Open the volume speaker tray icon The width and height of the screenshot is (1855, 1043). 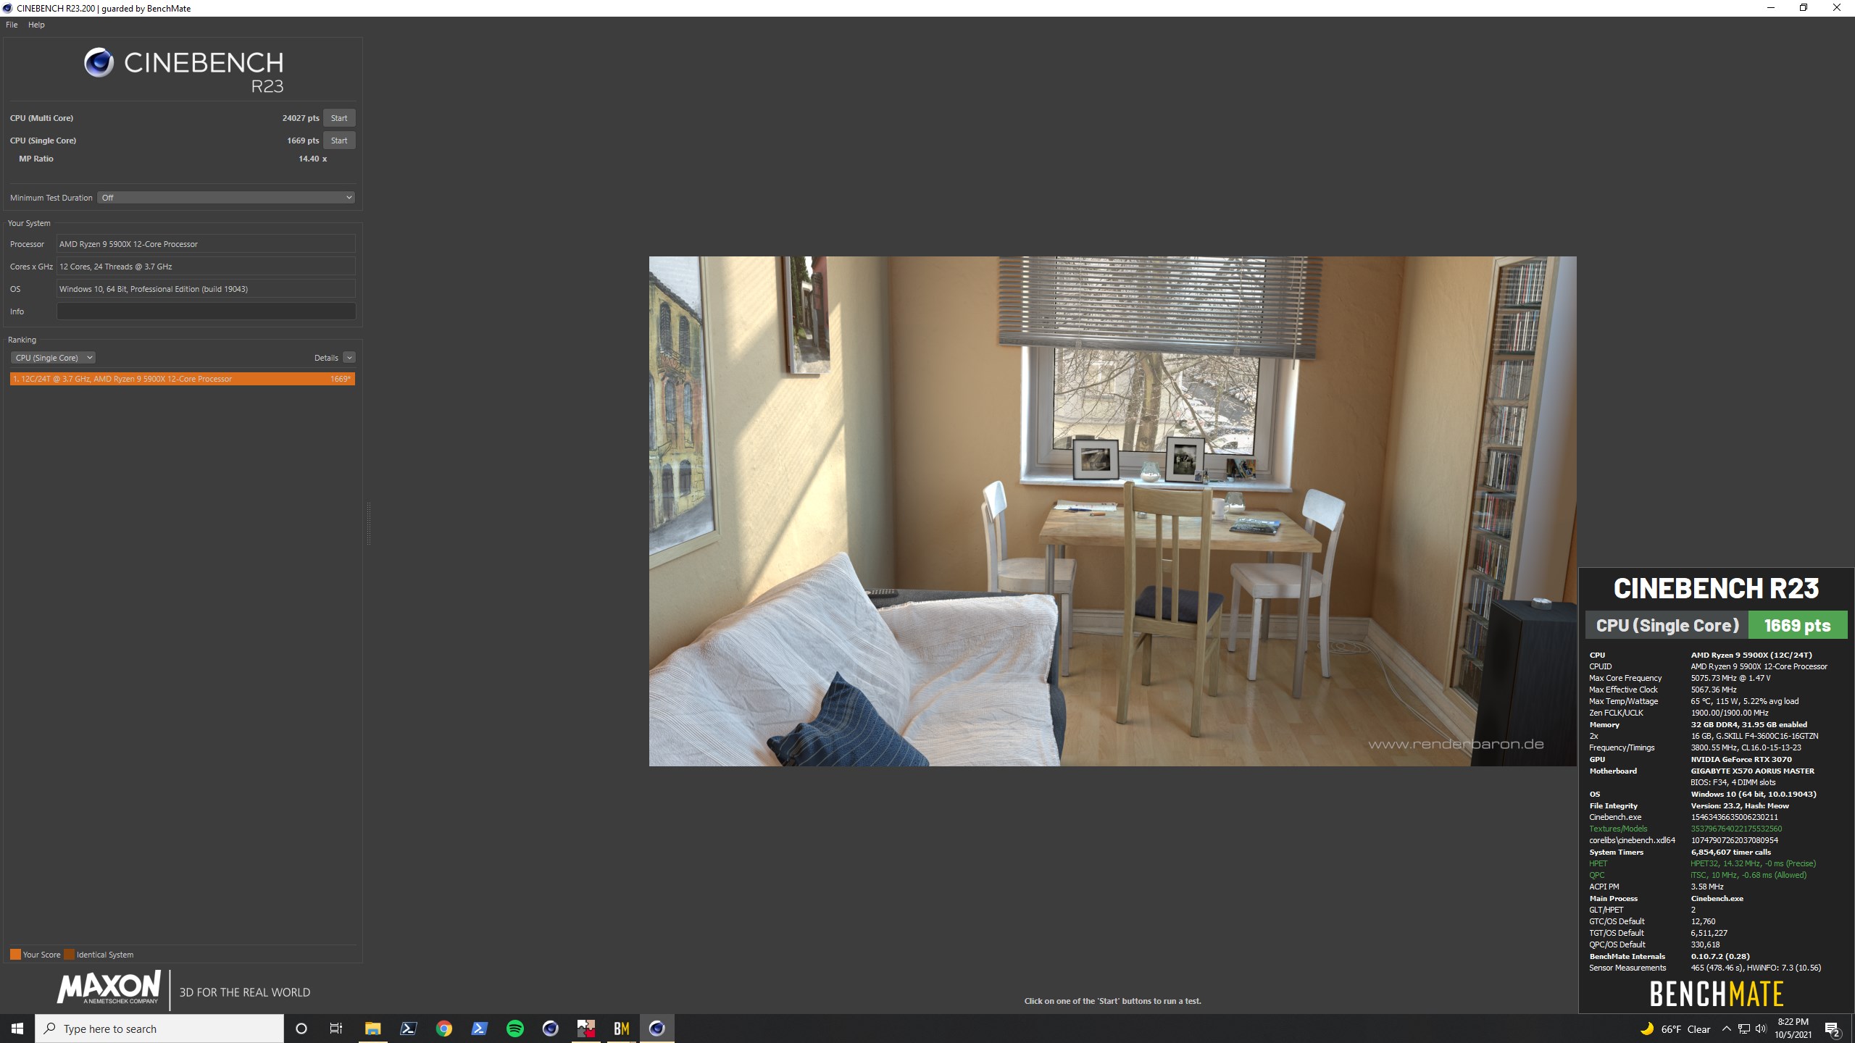coord(1762,1029)
